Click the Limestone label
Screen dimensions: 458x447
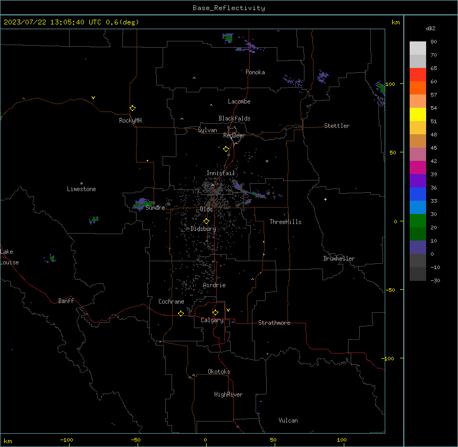(81, 189)
